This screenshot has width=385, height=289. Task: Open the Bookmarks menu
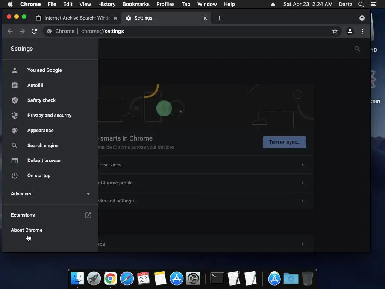coord(136,4)
